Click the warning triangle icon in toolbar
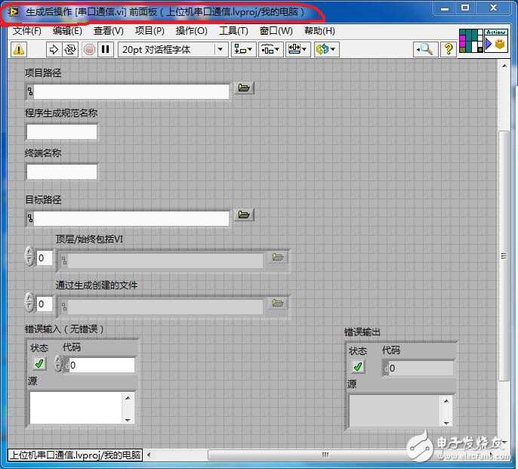 click(19, 49)
